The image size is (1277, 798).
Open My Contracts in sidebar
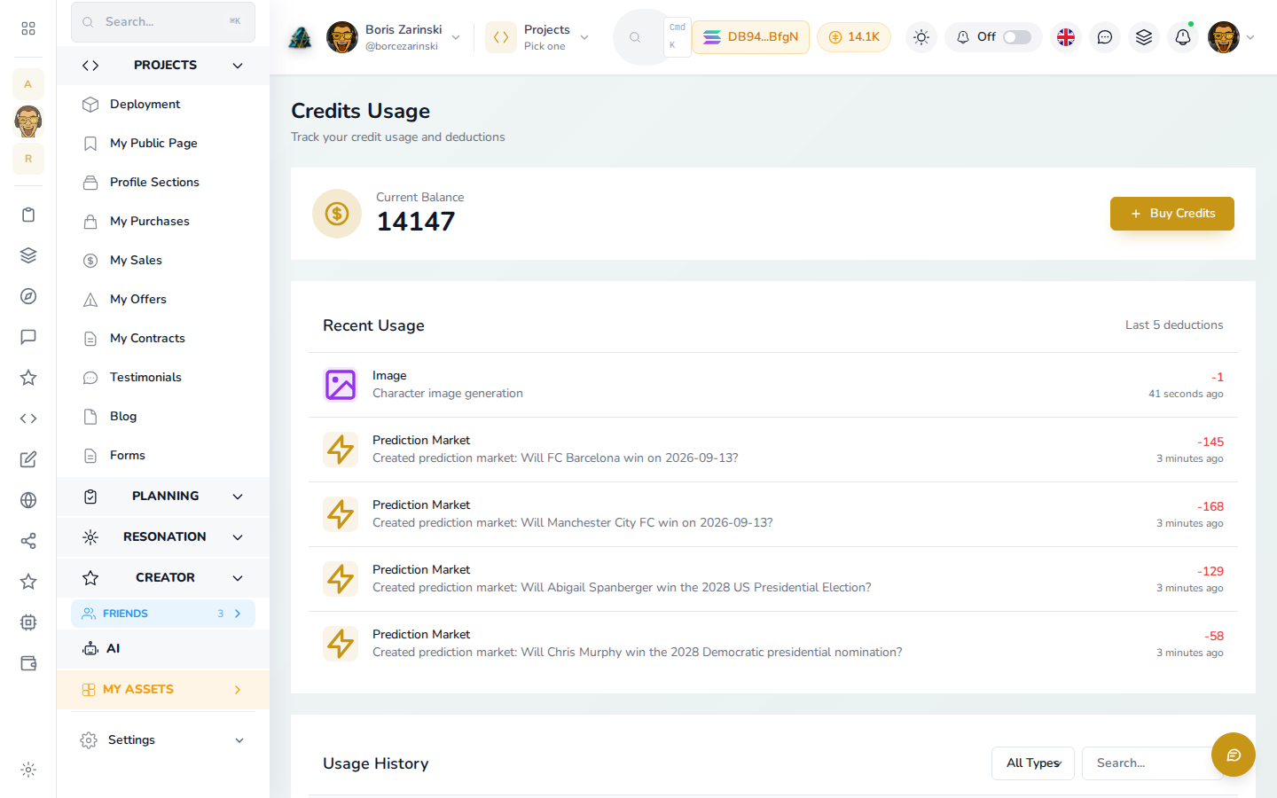(163, 339)
